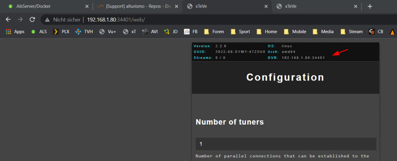Click the DVR address 192.168.1.80:34401
This screenshot has height=161, width=397.
(303, 58)
